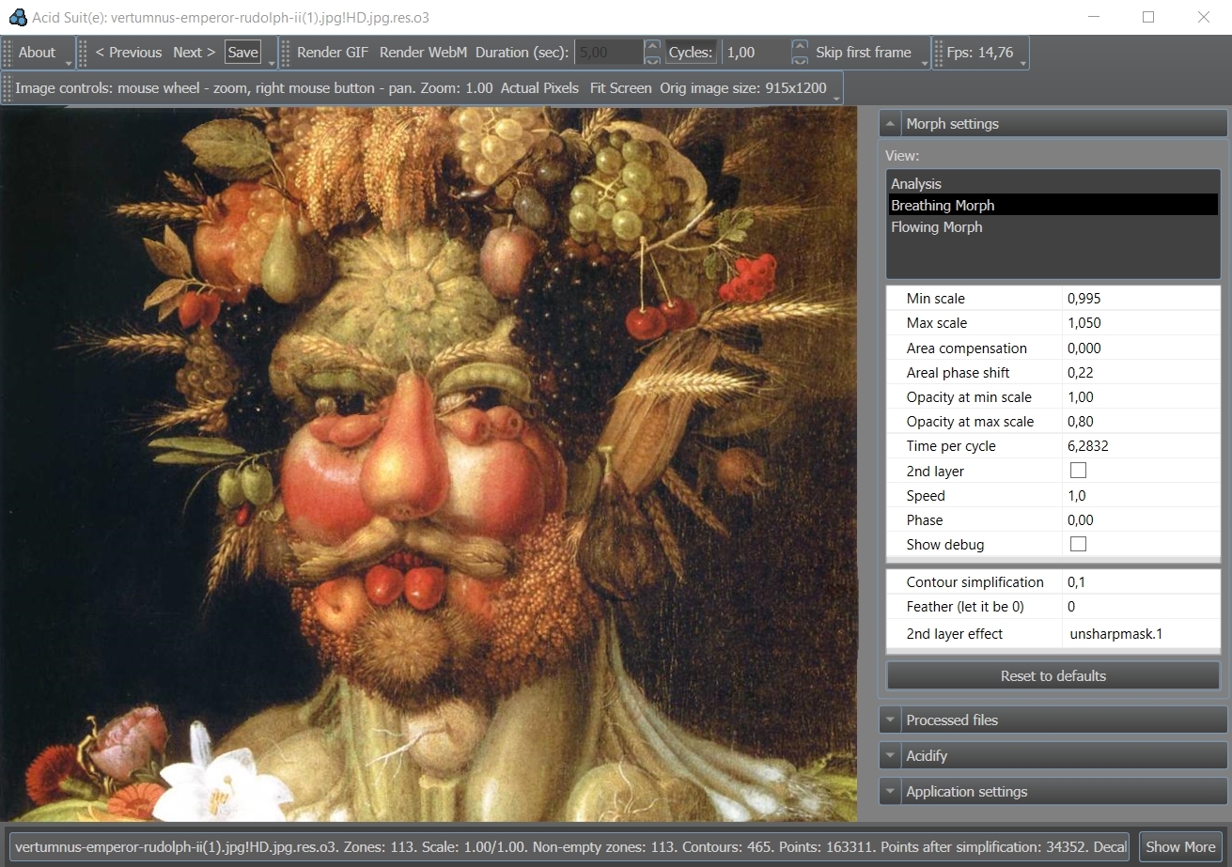Select Flowing Morph in the View list
The image size is (1232, 867).
(1053, 226)
